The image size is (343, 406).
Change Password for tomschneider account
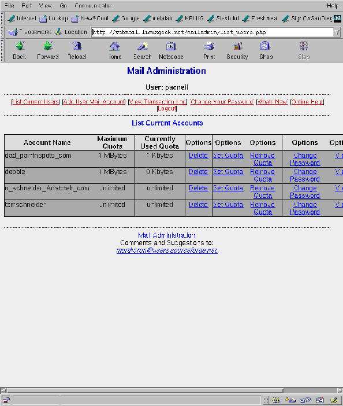305,208
